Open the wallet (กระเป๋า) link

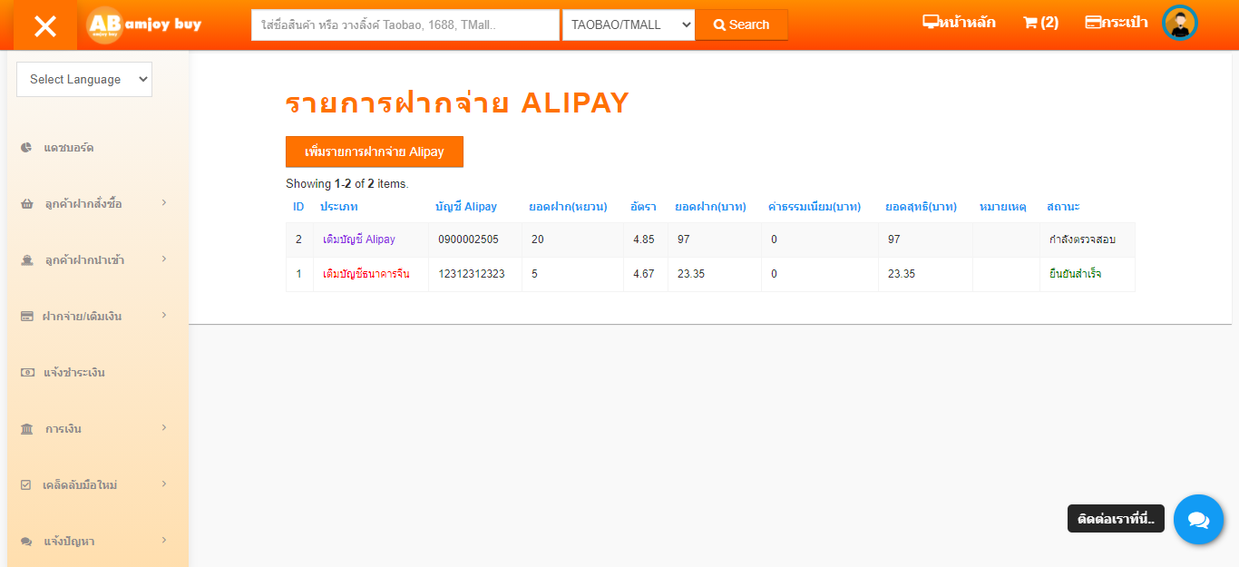[1116, 23]
